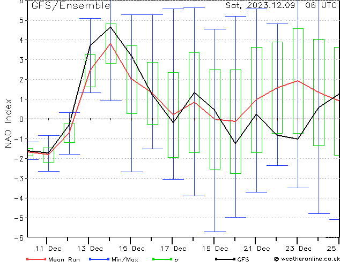Click the y-axis value '0'
The width and height of the screenshot is (340, 262).
21,119
